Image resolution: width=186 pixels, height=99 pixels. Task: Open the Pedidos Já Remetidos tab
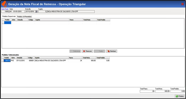coord(24,16)
